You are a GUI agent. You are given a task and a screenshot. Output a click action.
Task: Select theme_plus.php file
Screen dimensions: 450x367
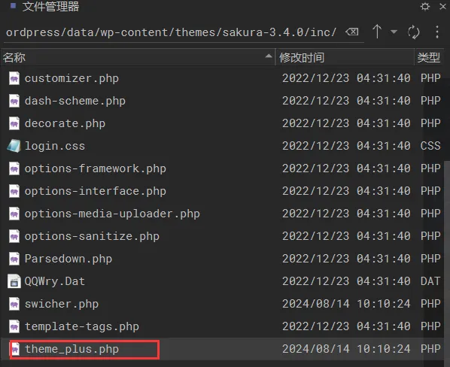point(71,349)
